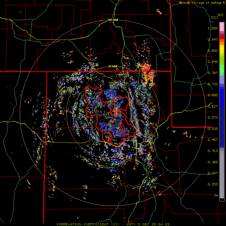Select the 0.787 scale value
The image size is (226, 226).
(x=213, y=73)
